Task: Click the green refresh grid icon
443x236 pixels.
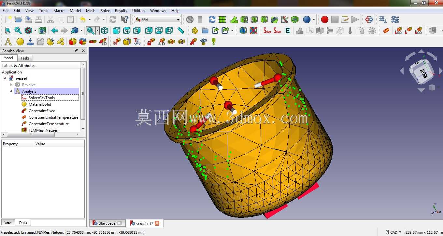Action: [x=222, y=20]
